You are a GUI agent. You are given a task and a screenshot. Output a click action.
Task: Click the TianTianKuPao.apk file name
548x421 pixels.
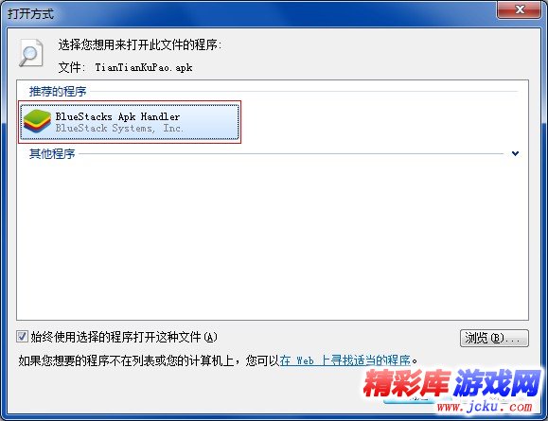144,67
